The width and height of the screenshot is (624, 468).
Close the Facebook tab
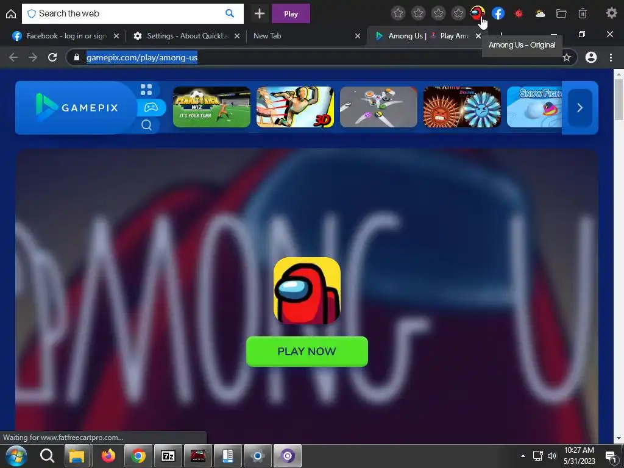pos(116,36)
